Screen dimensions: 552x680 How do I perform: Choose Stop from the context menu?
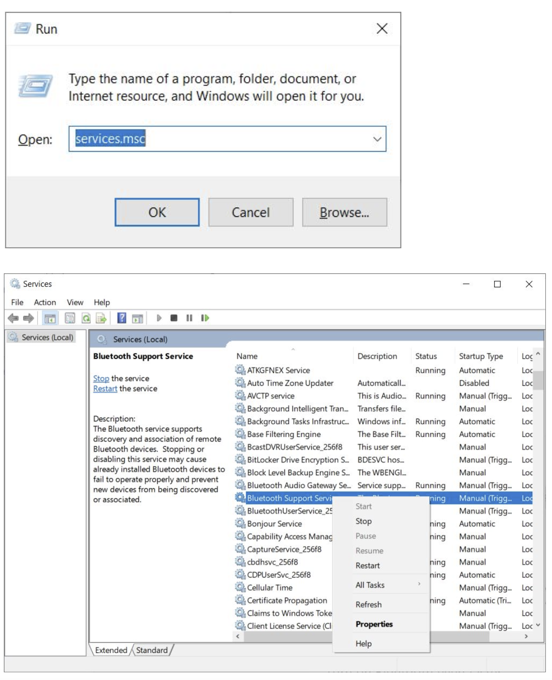(x=381, y=521)
